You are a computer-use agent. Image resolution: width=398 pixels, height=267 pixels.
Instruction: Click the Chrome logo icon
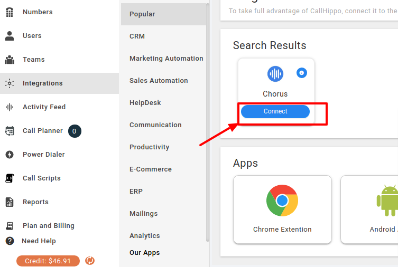(282, 201)
